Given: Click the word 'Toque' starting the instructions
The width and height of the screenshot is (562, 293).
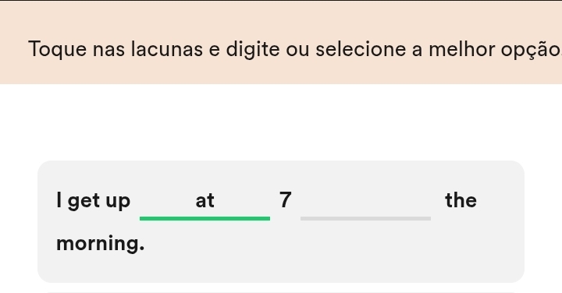Looking at the screenshot, I should click(57, 50).
